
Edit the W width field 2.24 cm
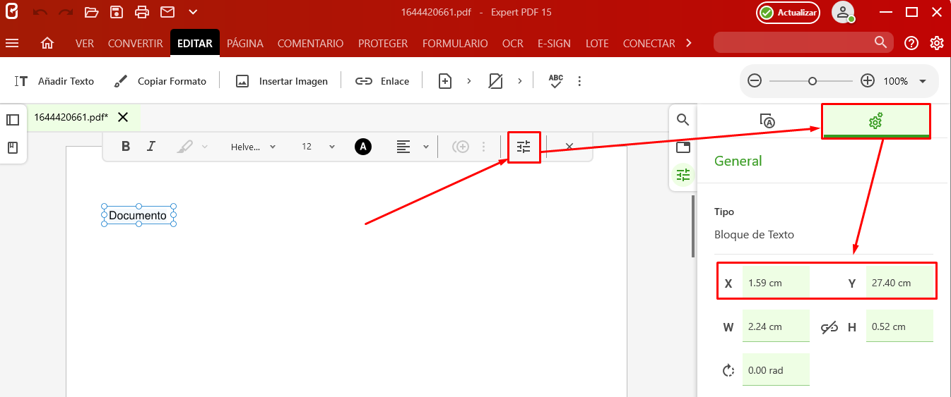click(776, 326)
